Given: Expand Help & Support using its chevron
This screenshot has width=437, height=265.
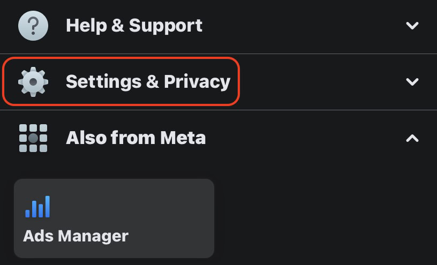Looking at the screenshot, I should pyautogui.click(x=412, y=26).
